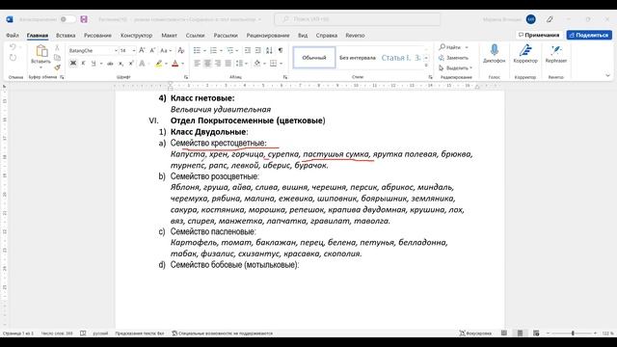Center the paragraph text

pos(207,64)
